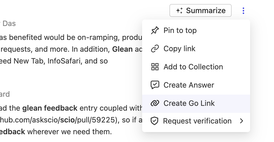Click the chain link icon for Copy link

pyautogui.click(x=155, y=49)
